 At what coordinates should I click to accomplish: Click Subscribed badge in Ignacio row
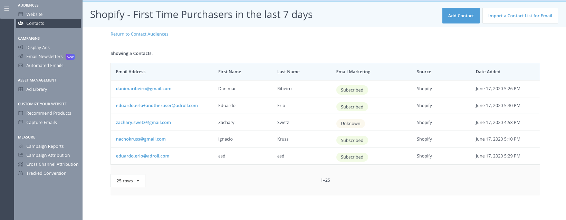click(x=352, y=140)
